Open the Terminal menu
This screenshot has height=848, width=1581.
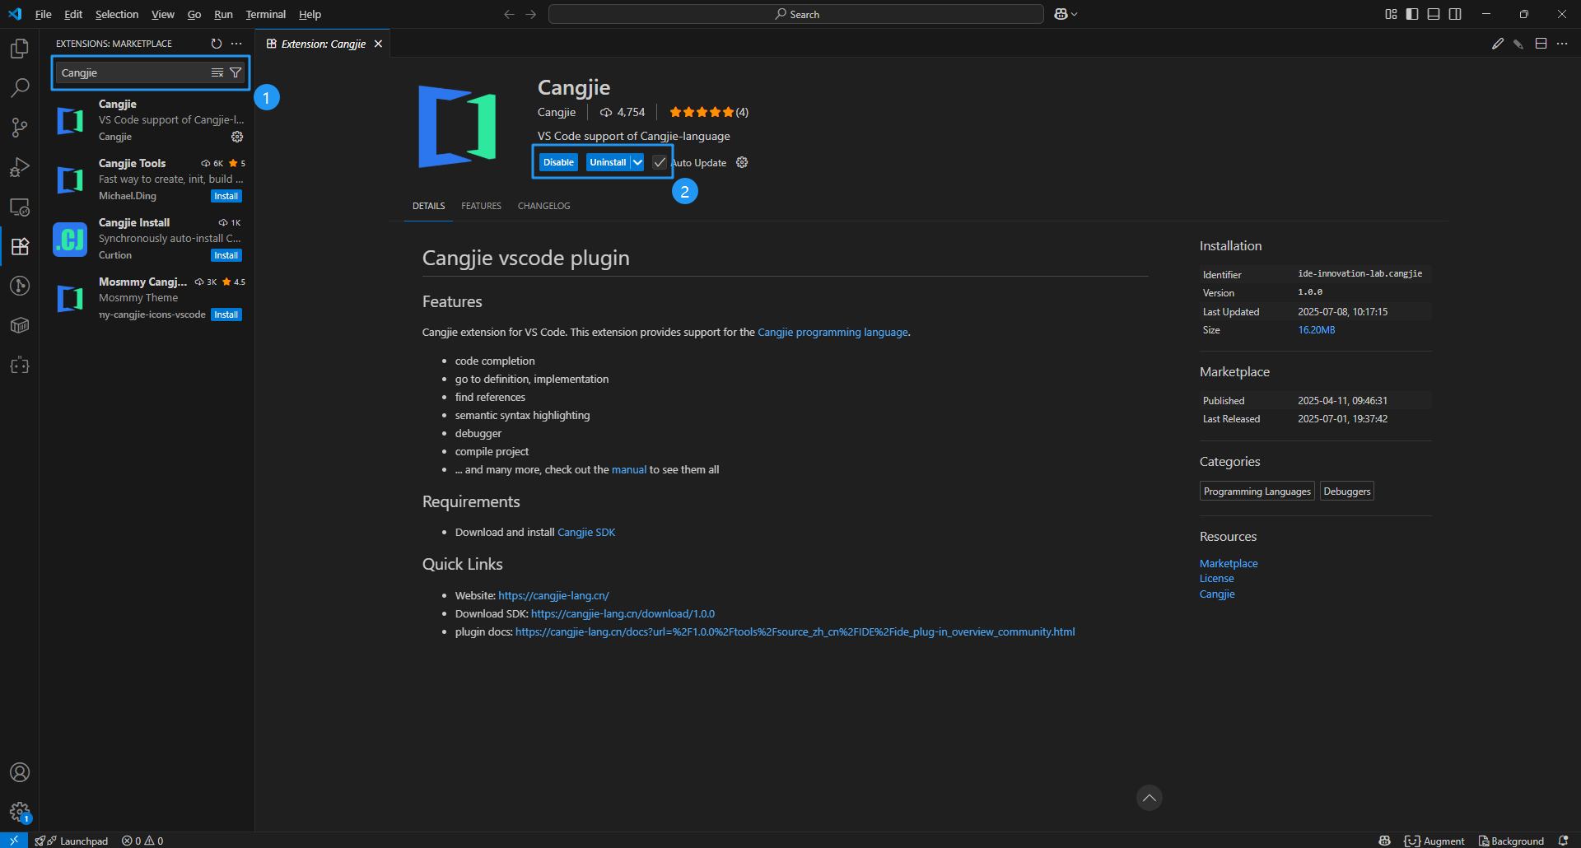[x=265, y=14]
